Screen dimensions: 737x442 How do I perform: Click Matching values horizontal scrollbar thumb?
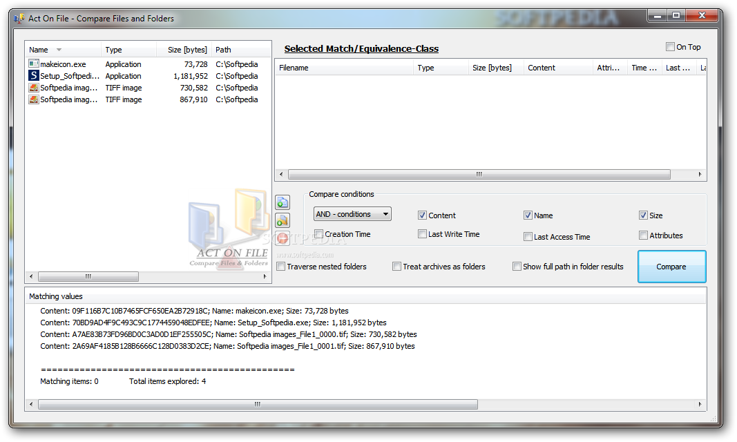(258, 404)
